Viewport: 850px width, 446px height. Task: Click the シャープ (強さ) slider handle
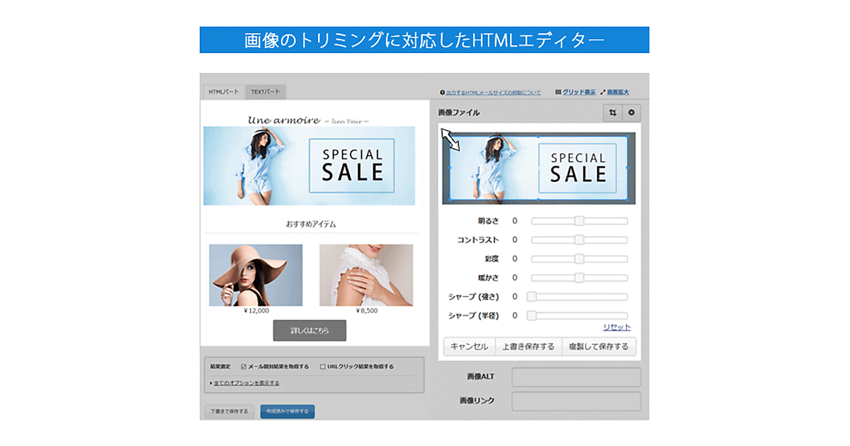(x=532, y=297)
